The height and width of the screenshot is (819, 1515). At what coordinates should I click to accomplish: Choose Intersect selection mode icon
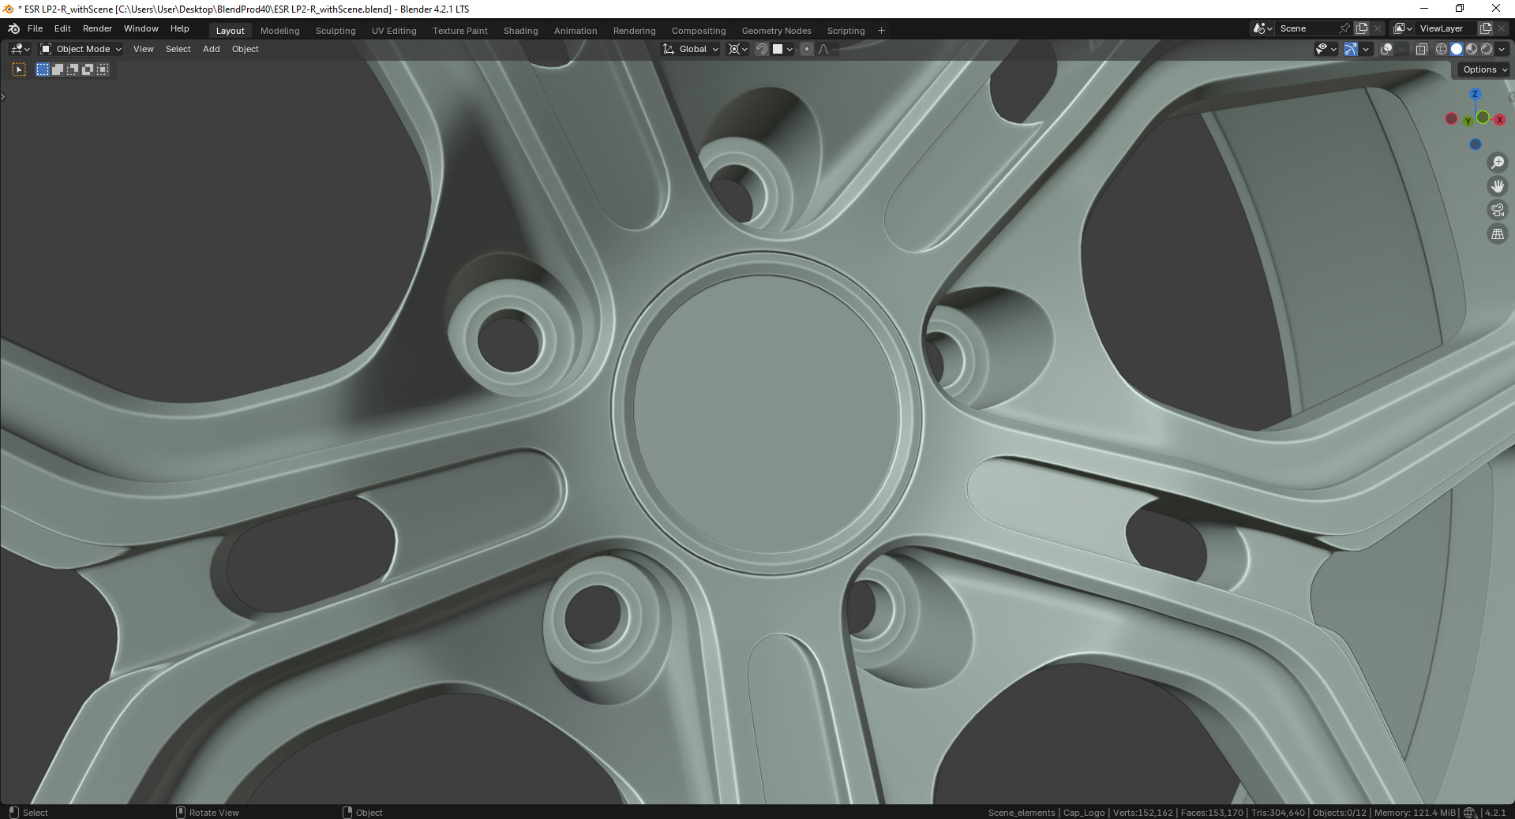(x=103, y=69)
